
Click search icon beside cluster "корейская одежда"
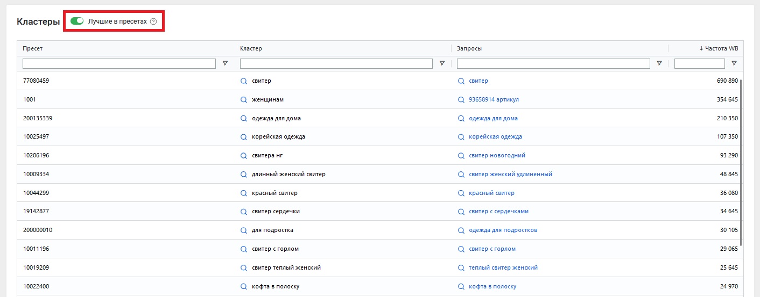tap(244, 137)
